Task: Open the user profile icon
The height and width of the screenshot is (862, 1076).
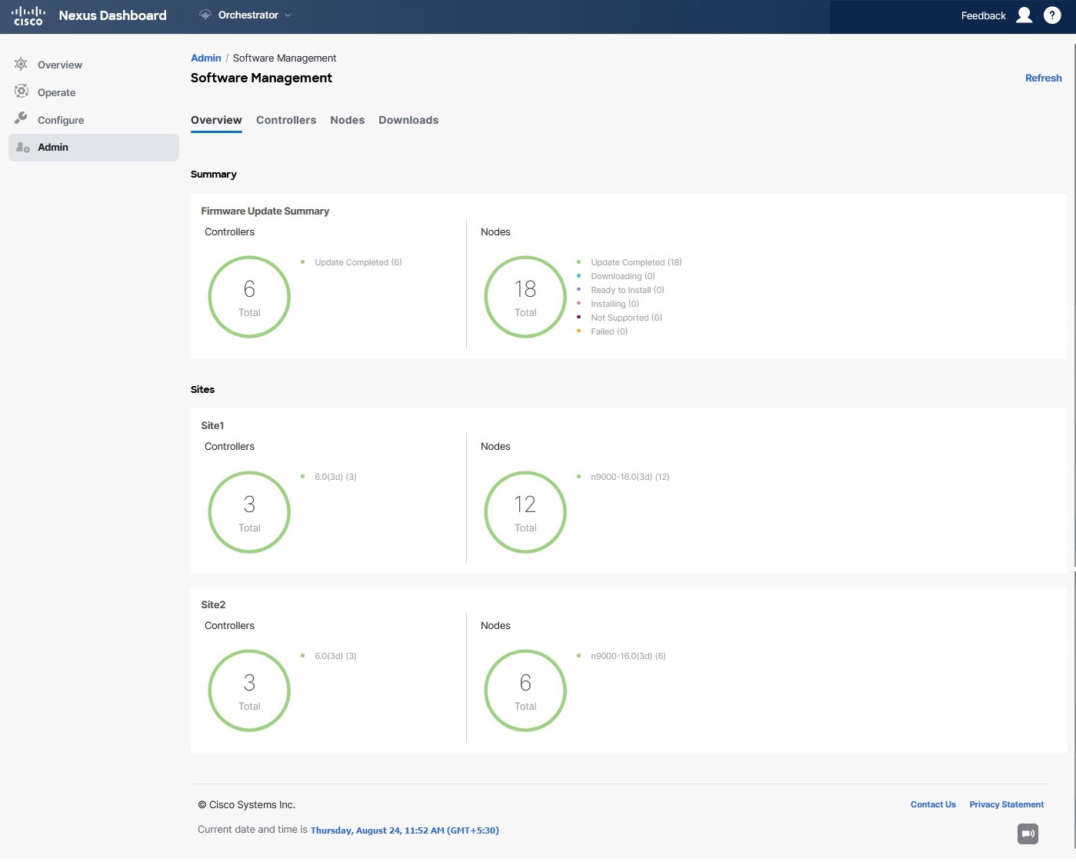Action: (1024, 15)
